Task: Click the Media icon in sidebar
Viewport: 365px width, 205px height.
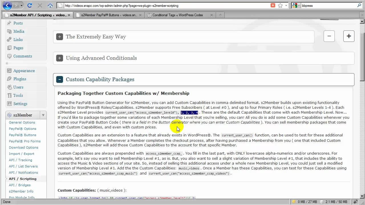Action: coord(9,31)
